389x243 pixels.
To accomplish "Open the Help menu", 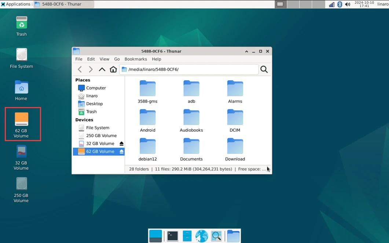I will pyautogui.click(x=156, y=59).
